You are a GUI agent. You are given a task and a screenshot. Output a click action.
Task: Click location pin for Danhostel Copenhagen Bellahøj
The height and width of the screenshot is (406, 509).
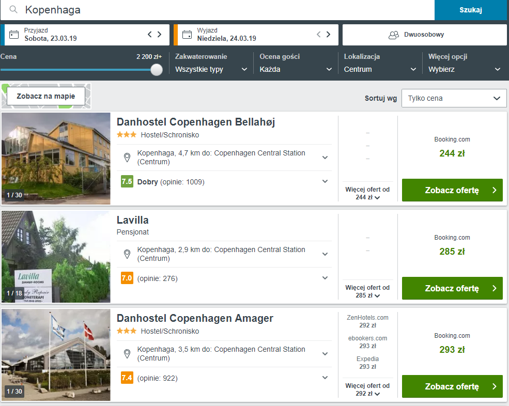[x=127, y=158]
